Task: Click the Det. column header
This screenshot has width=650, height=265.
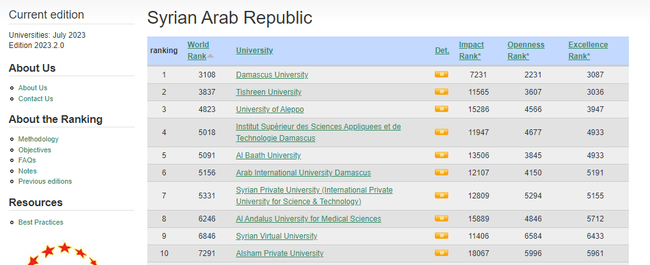Action: tap(442, 51)
